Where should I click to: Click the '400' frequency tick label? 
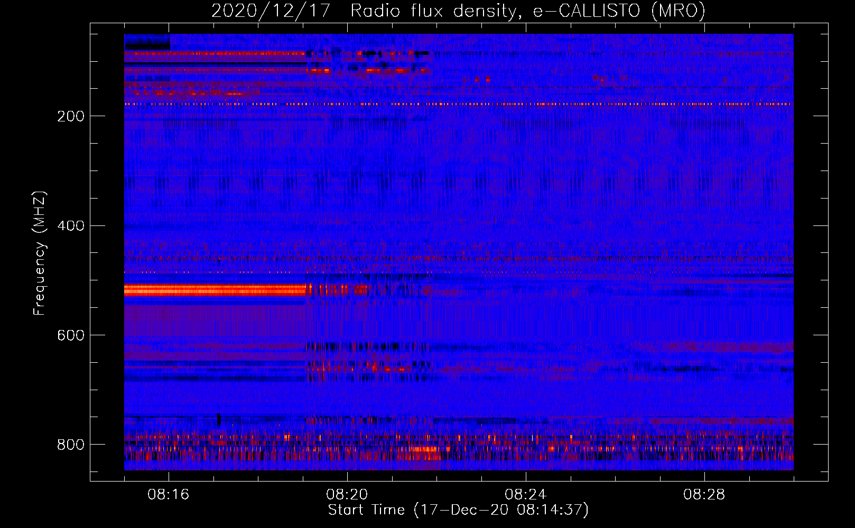coord(71,226)
